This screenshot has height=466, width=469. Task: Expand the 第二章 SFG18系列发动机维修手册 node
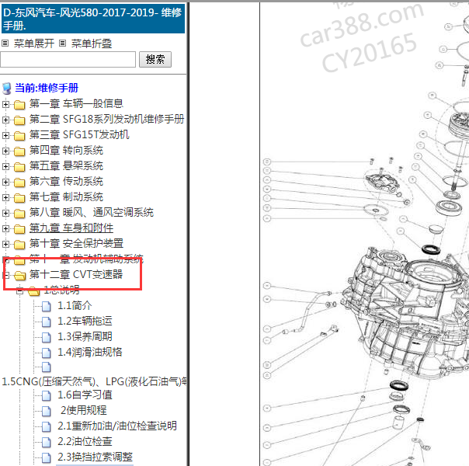(5, 120)
